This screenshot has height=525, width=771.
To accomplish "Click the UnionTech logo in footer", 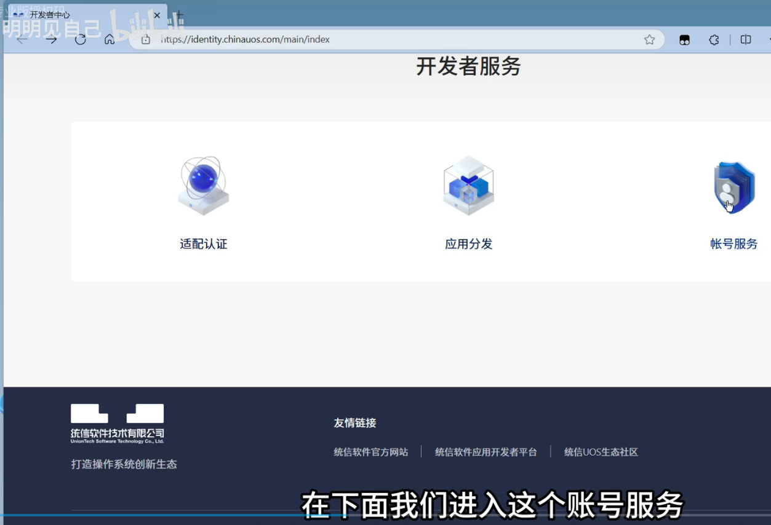I will (x=118, y=424).
